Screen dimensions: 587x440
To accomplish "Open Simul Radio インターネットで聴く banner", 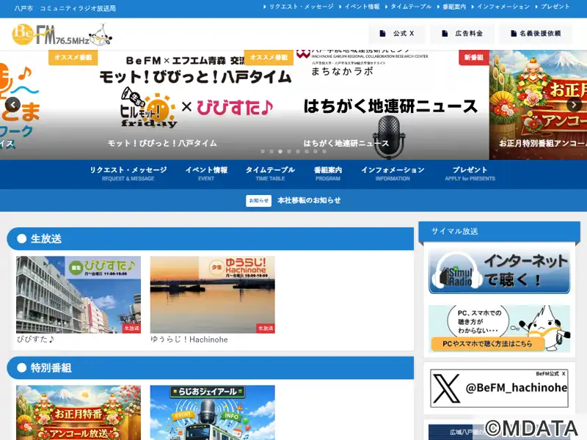I will point(499,271).
